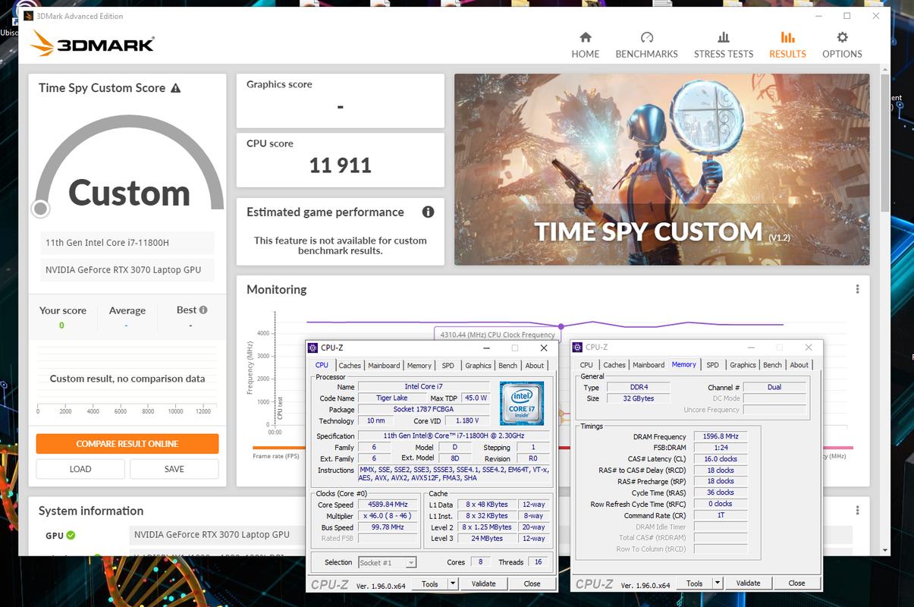Switch to SPD tab in CPU-Z CPU window
This screenshot has height=607, width=914.
pos(448,366)
